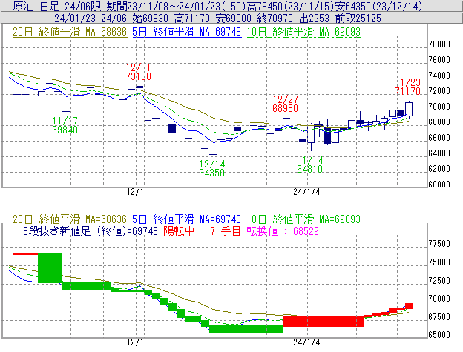Click the 1/4 64810 low label

(x=309, y=165)
